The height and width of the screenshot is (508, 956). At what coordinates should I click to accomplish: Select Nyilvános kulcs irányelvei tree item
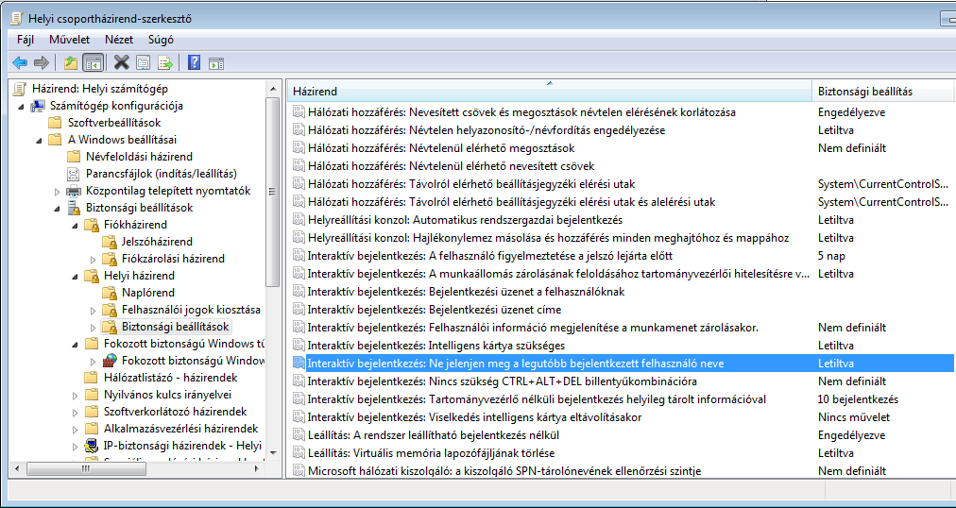pyautogui.click(x=167, y=394)
